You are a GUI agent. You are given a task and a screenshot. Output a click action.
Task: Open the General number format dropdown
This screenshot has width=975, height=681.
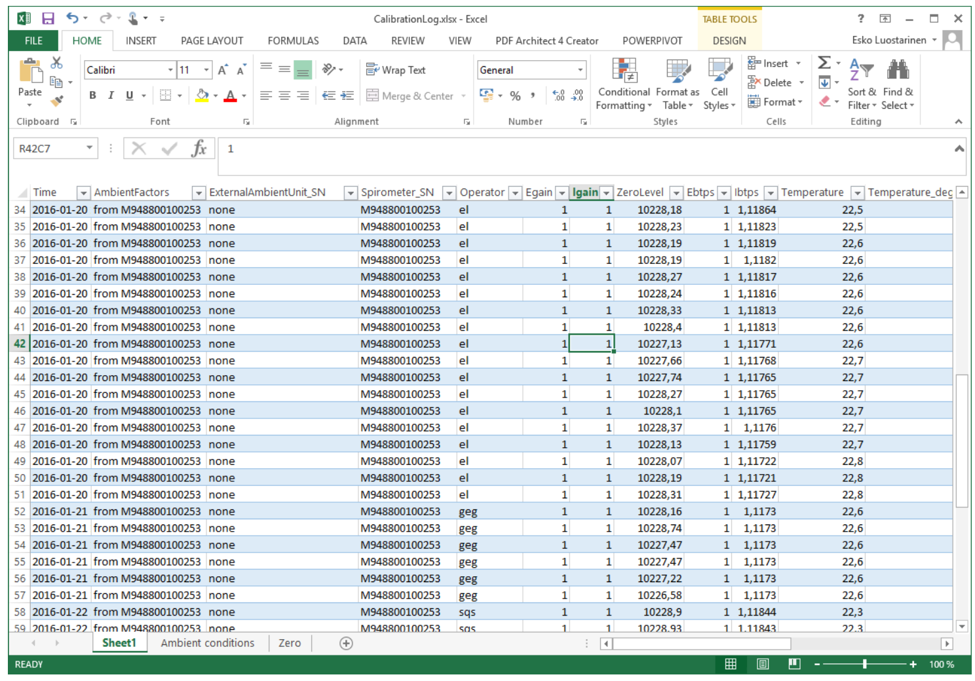pyautogui.click(x=580, y=70)
